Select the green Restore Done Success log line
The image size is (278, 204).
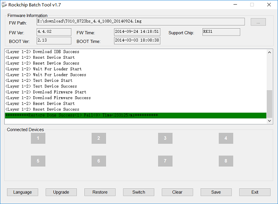136,115
